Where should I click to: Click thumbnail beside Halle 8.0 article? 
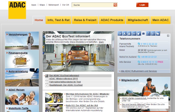54,108
